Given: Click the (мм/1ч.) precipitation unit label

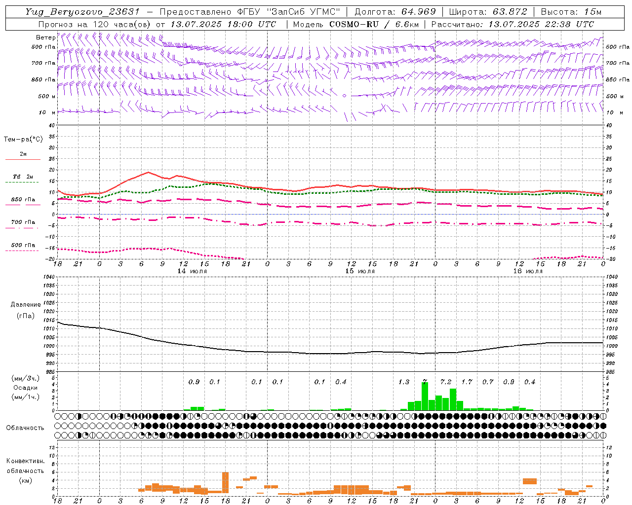Looking at the screenshot, I should (x=25, y=397).
